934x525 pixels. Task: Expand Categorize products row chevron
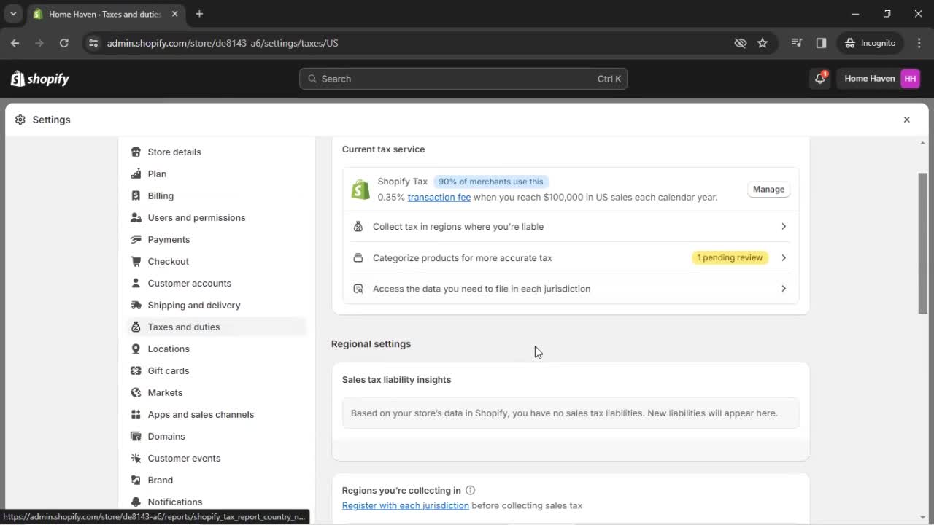pos(784,257)
